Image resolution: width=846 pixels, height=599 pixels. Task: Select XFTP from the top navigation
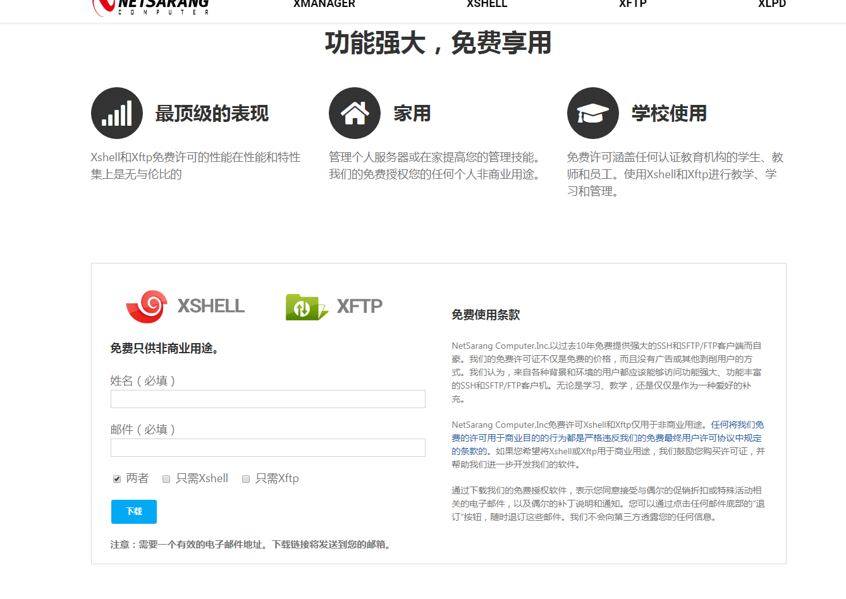tap(632, 4)
